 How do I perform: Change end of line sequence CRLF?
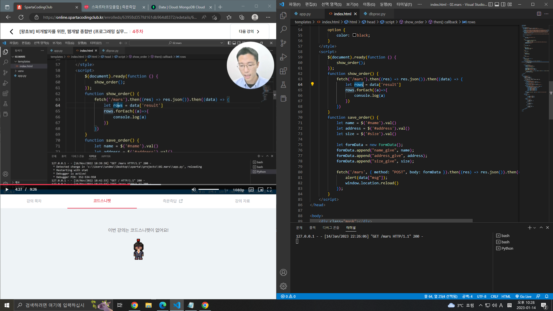[x=495, y=296]
